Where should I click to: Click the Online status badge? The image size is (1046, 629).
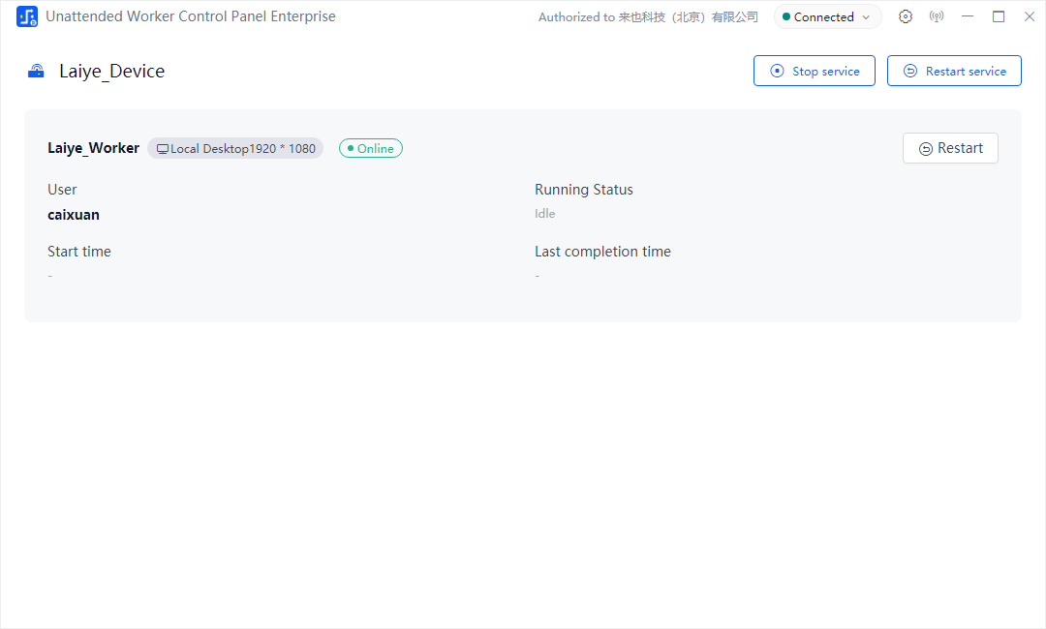370,148
